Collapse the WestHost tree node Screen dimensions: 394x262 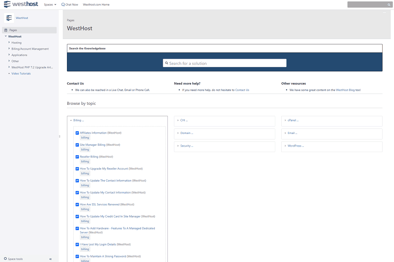[x=6, y=36]
